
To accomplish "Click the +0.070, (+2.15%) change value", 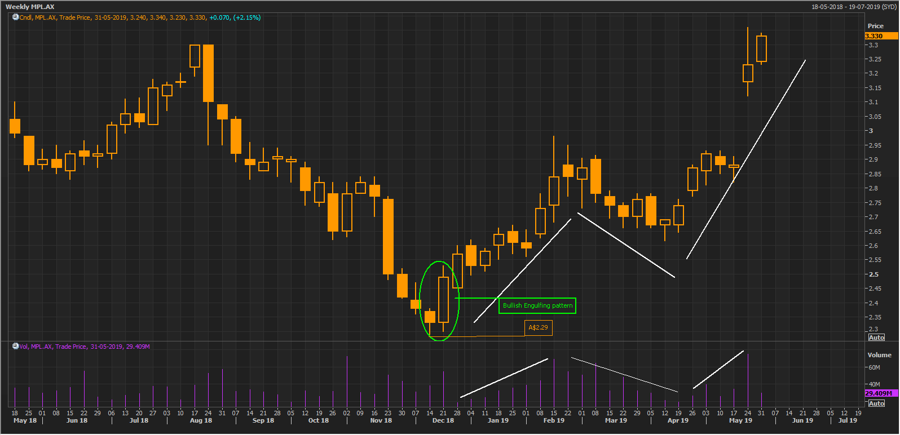I will coord(235,17).
